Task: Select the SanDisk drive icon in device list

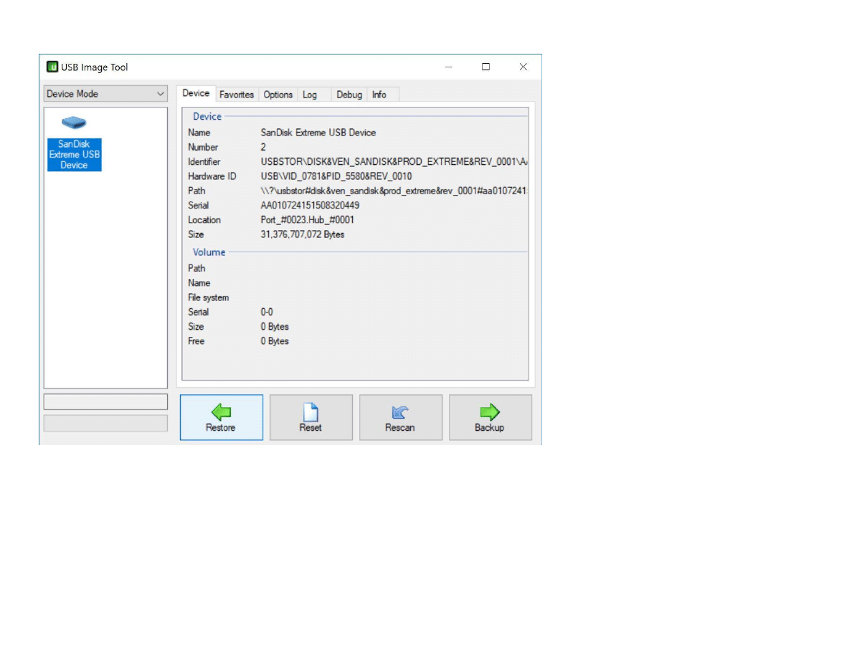Action: (74, 123)
